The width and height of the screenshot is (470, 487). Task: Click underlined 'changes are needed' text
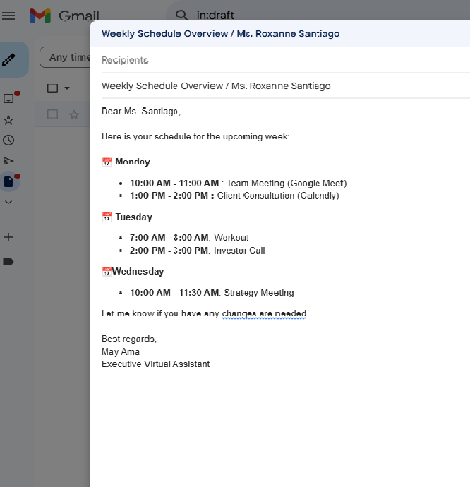pos(264,313)
